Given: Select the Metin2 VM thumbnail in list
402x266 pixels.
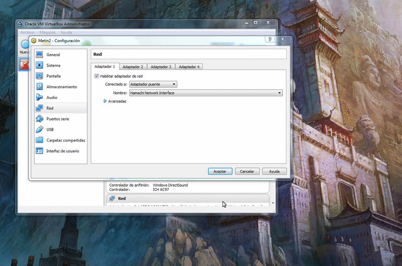Looking at the screenshot, I should [25, 64].
